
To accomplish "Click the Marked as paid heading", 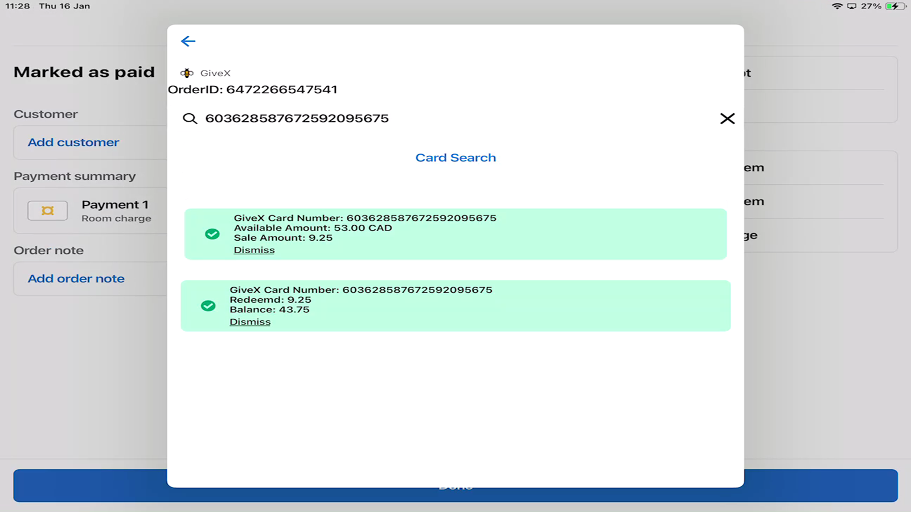I will pos(84,72).
